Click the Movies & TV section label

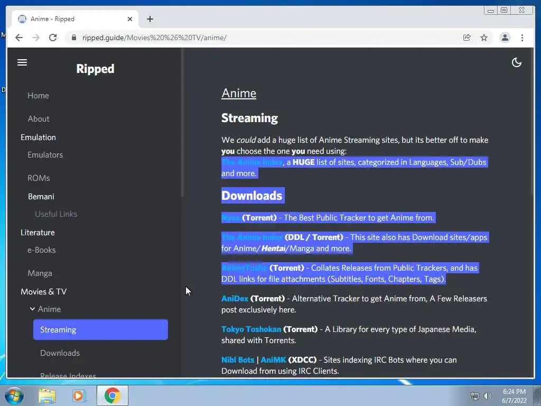(43, 292)
